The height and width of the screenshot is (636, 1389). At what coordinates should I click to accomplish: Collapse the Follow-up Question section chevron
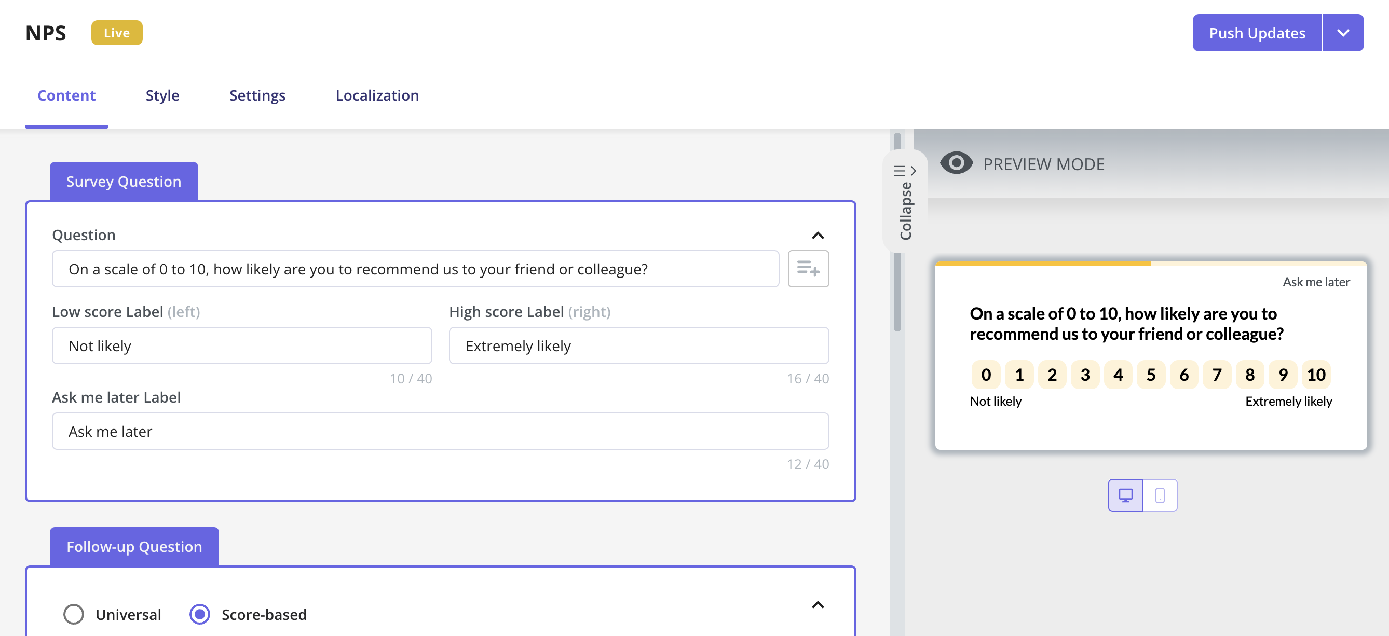point(818,605)
